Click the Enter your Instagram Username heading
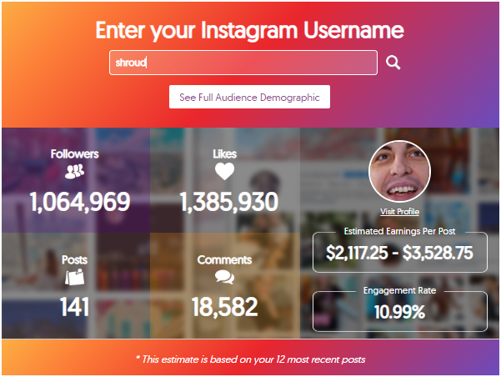Screen dimensions: 501x377 [x=249, y=30]
